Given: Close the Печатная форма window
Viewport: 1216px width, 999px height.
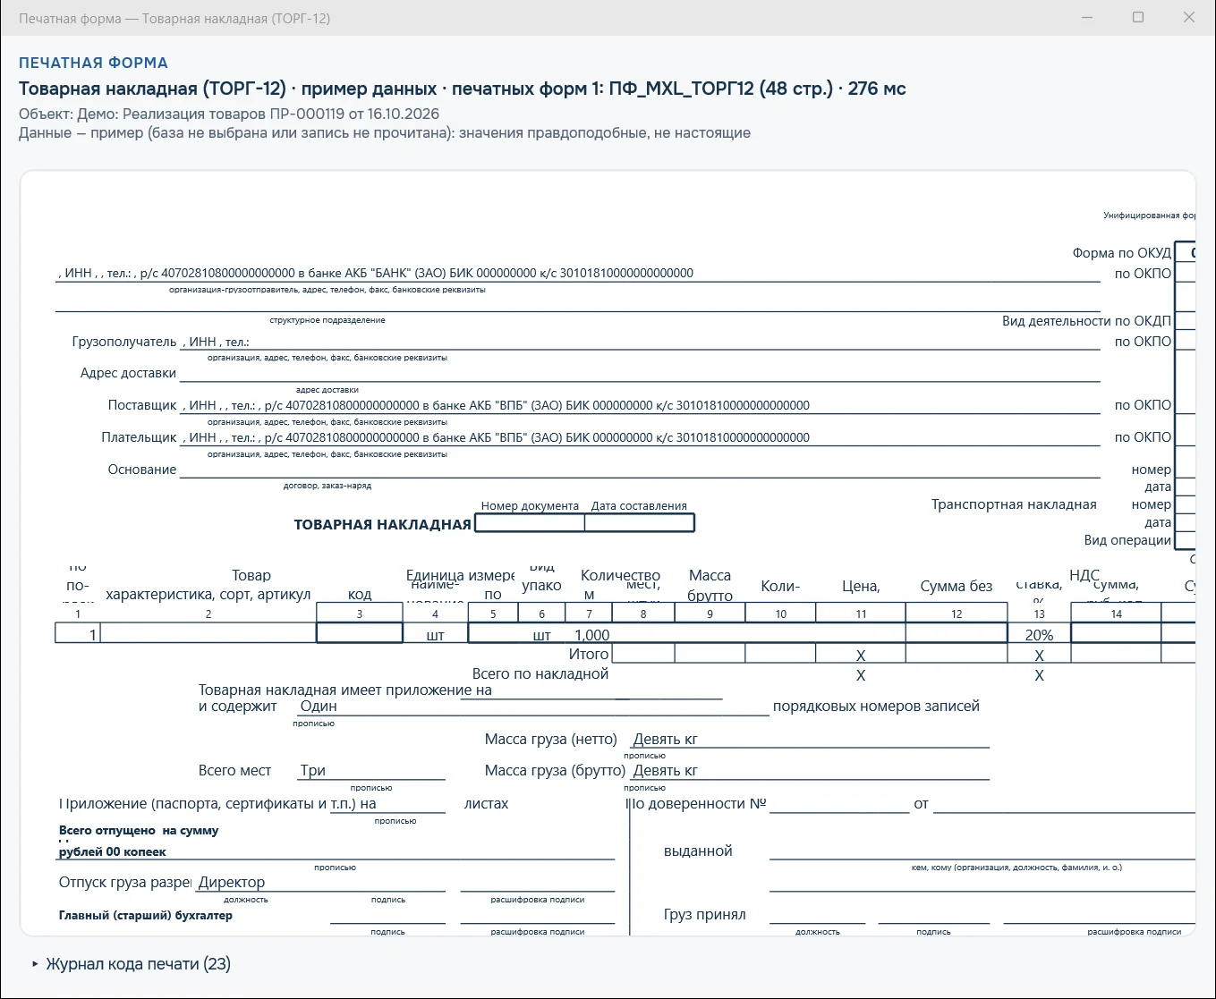Looking at the screenshot, I should coord(1189,18).
